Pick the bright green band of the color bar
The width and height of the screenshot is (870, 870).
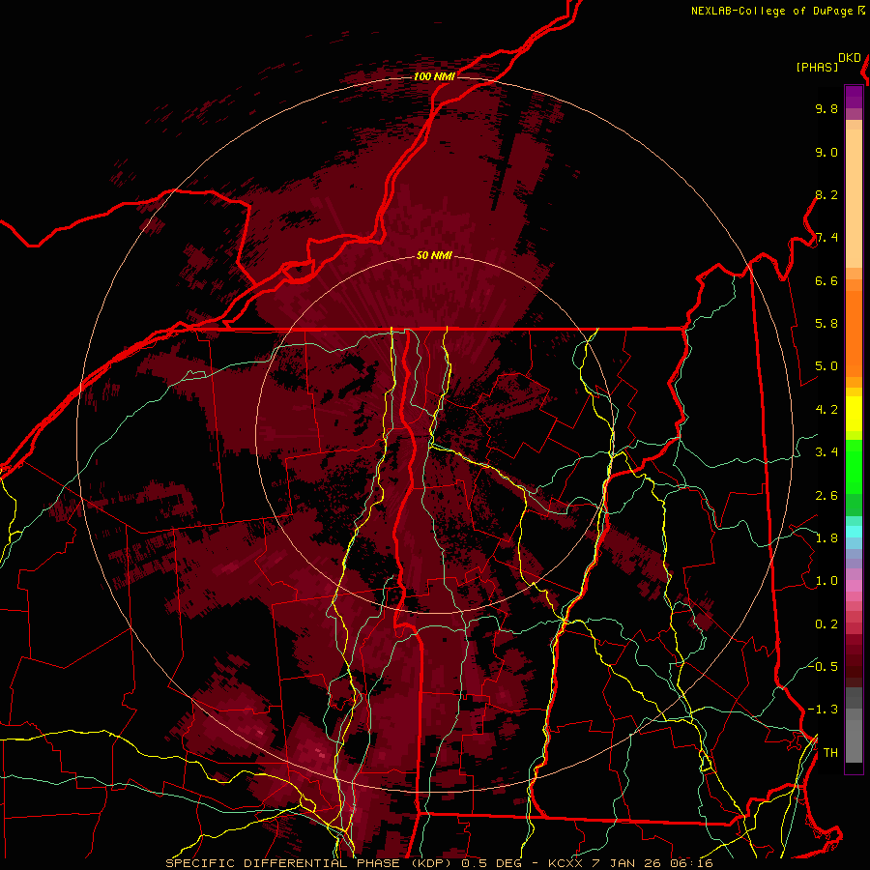(x=854, y=466)
